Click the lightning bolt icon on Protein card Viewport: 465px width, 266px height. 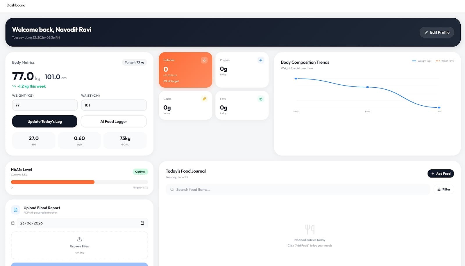[261, 60]
